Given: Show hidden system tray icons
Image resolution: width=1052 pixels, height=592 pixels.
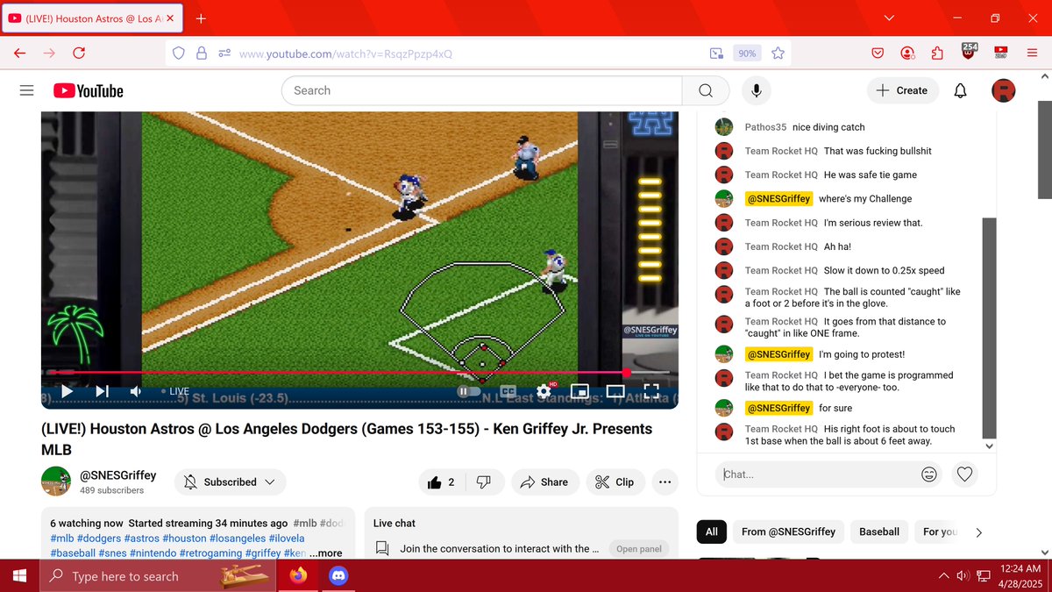Looking at the screenshot, I should click(x=943, y=576).
